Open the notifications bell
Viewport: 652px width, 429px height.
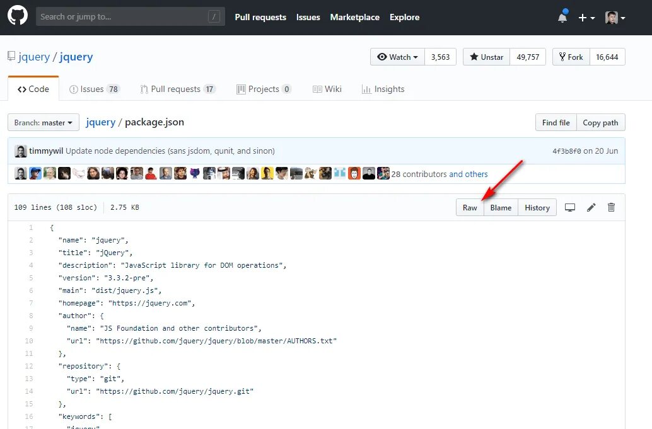pos(562,17)
